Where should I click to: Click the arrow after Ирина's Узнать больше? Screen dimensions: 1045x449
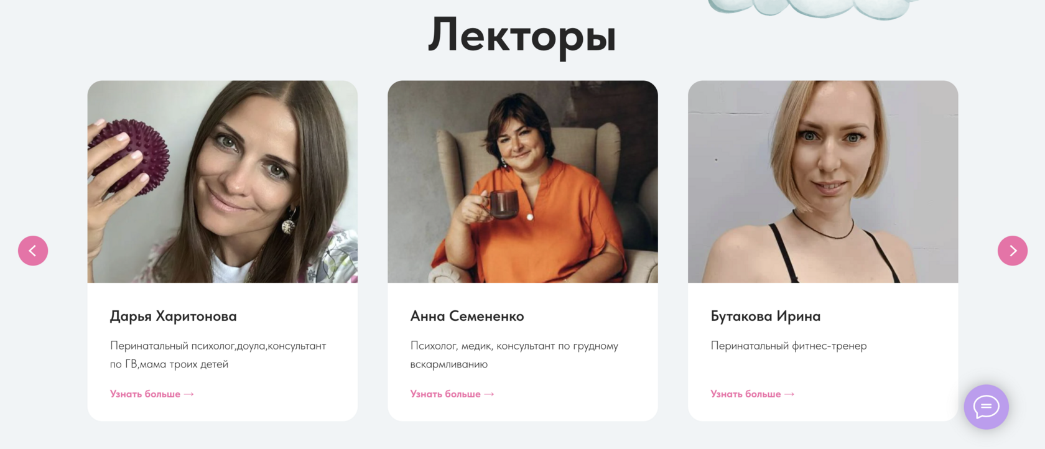pos(789,394)
